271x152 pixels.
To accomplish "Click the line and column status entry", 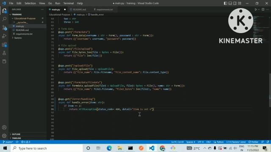I will pyautogui.click(x=177, y=142).
